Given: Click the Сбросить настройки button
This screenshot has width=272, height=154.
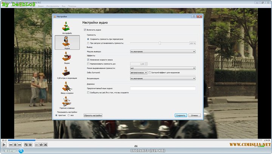Looking at the screenshot, I should [93, 115].
